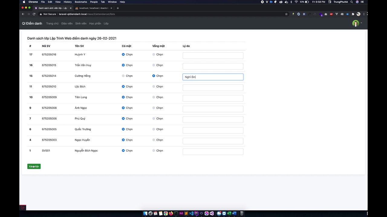The width and height of the screenshot is (387, 217).
Task: Click the Lý do field for Phú Quý
Action: coord(213,120)
